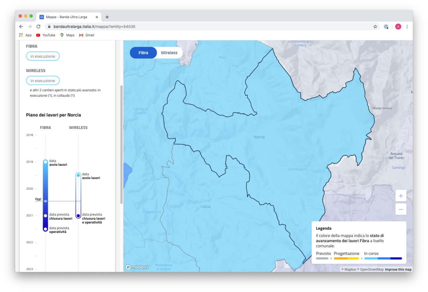Zoom in the map with plus button
428x292 pixels.
pos(401,196)
